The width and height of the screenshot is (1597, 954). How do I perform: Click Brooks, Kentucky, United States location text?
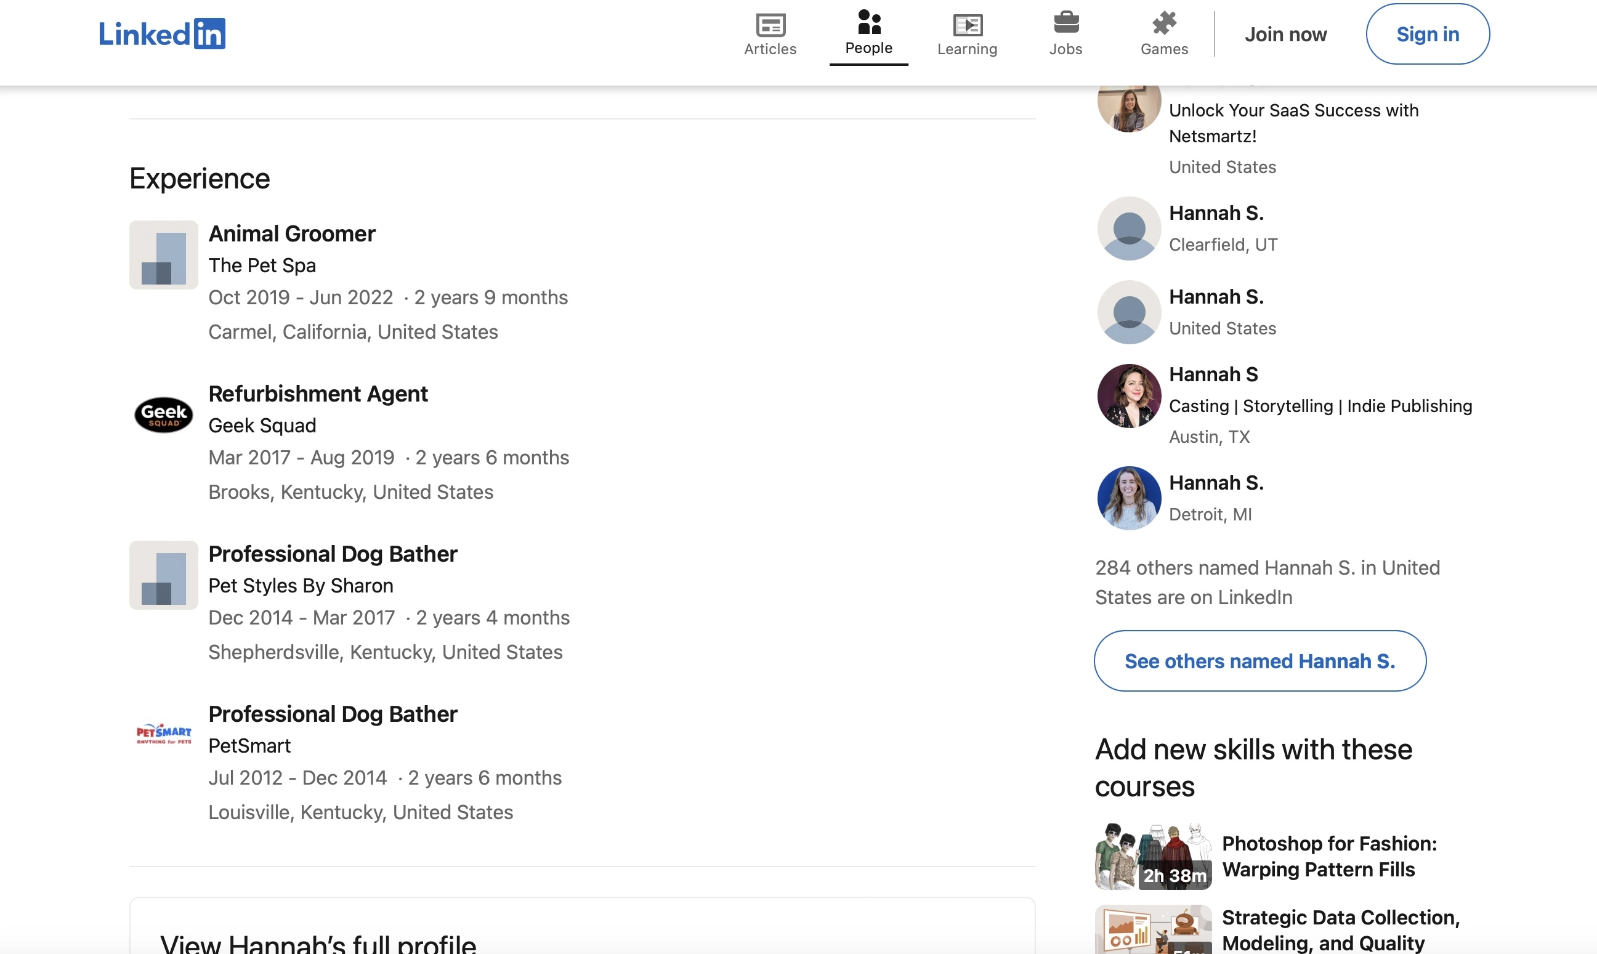click(351, 492)
